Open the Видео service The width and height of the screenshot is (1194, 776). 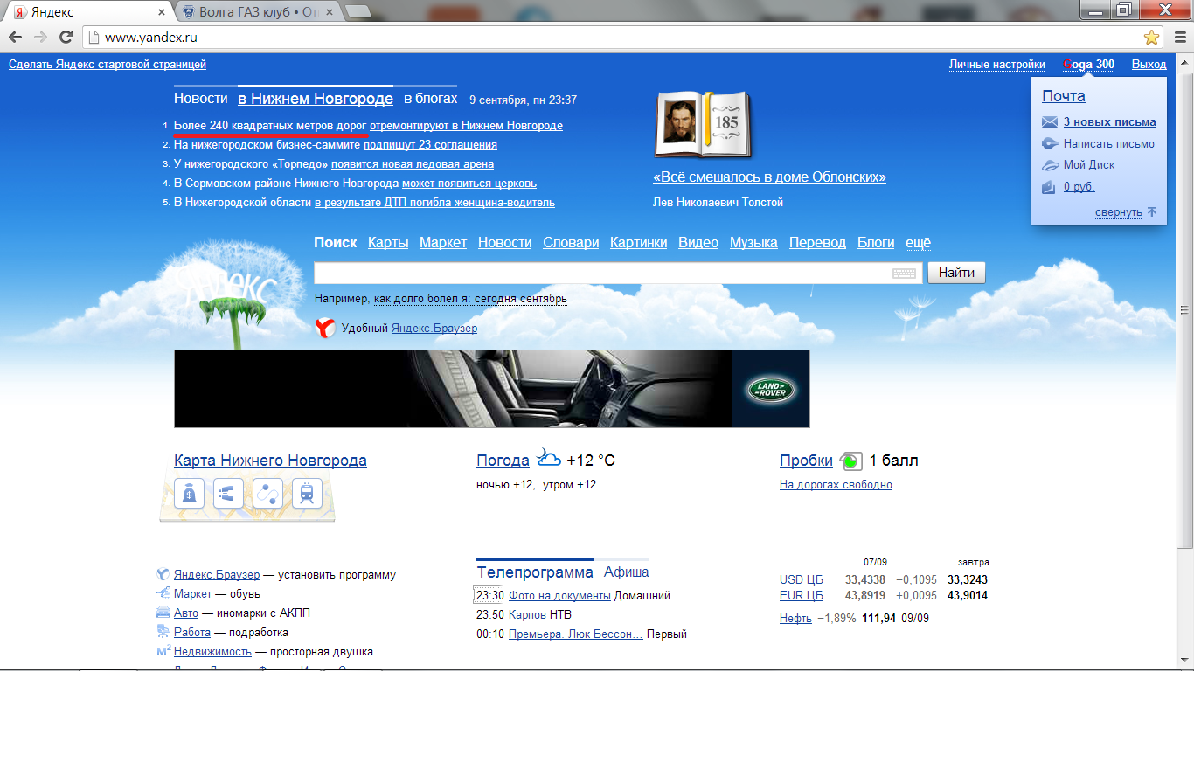pos(698,243)
